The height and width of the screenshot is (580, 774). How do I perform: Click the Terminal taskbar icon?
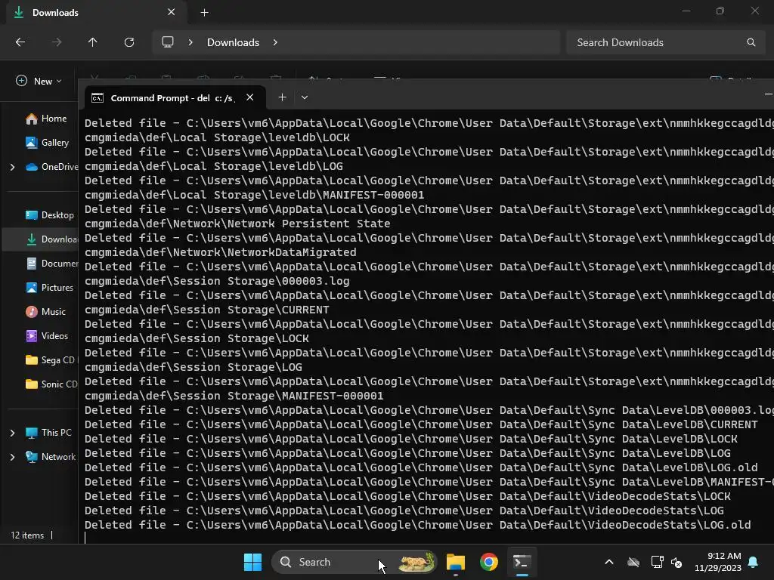pos(522,562)
